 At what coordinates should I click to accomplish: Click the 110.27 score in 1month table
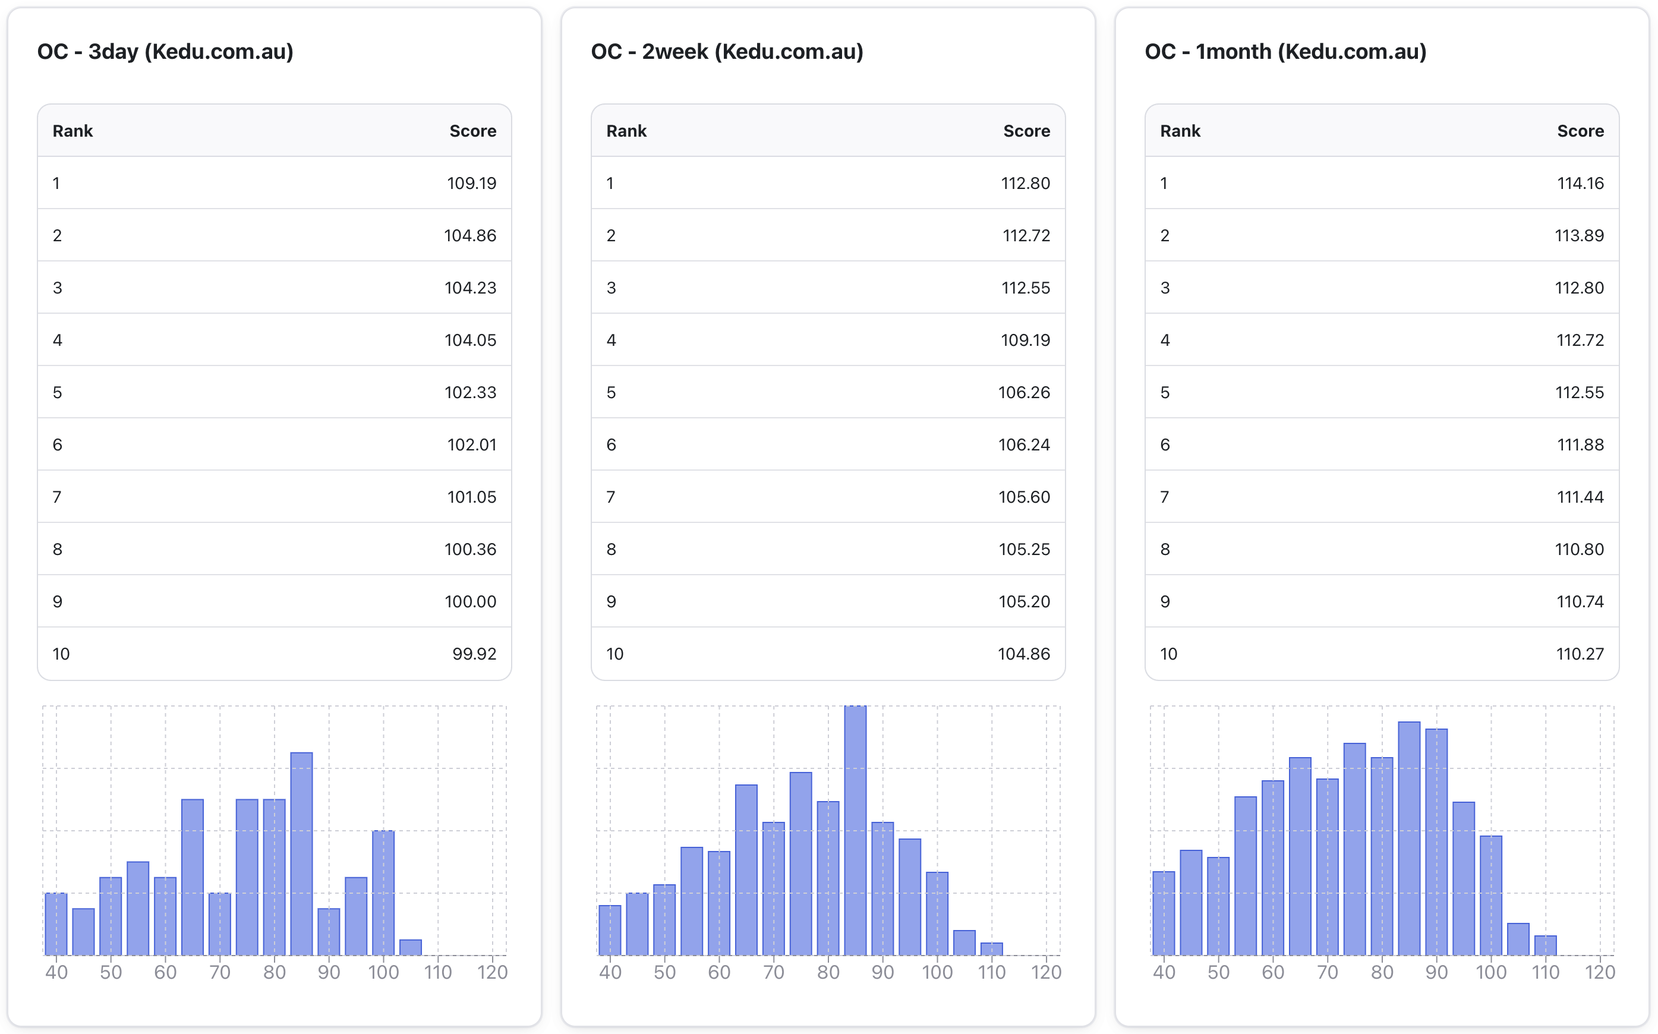pos(1580,654)
